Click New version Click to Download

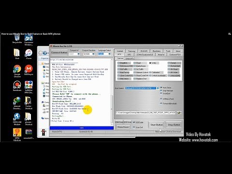click(168, 131)
